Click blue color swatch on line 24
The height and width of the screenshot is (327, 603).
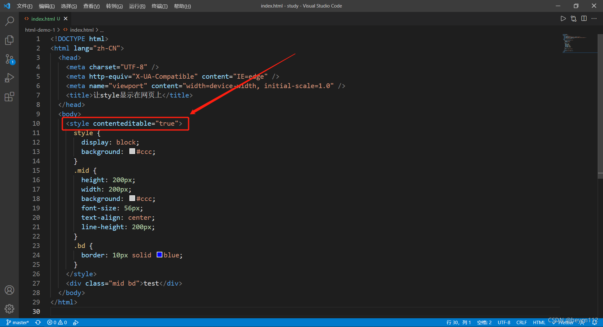tap(160, 255)
